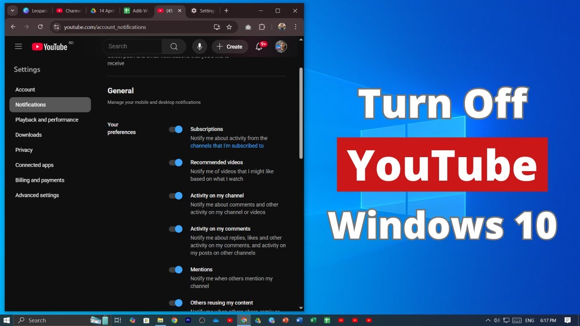
Task: Click the install app icon in address bar
Action: pos(217,27)
